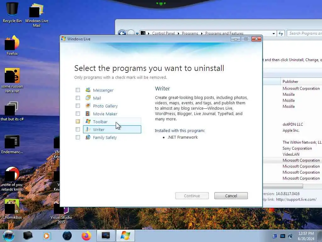Open the Windows Start orb
This screenshot has height=242, width=322.
pos(8,236)
